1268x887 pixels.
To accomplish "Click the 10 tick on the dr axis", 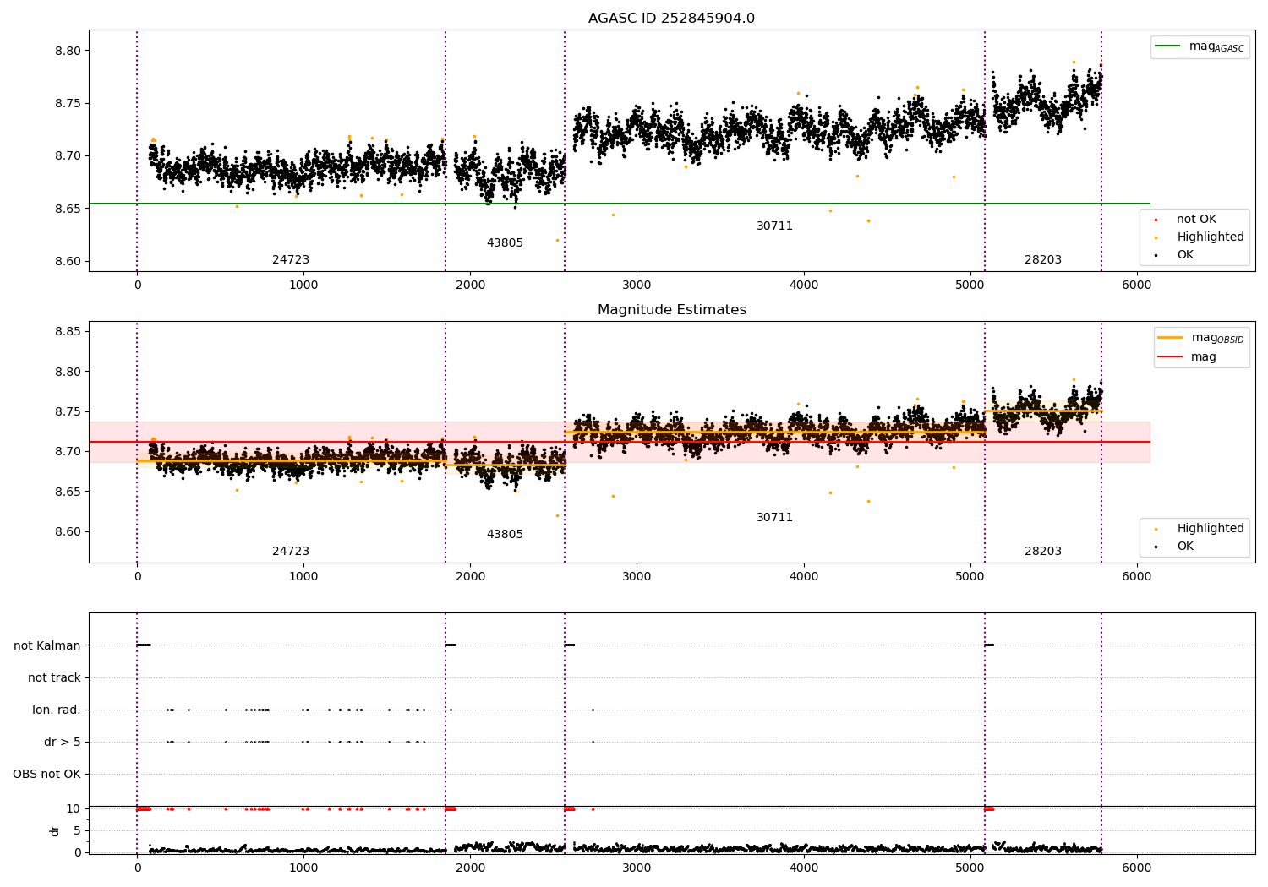I will tap(74, 809).
